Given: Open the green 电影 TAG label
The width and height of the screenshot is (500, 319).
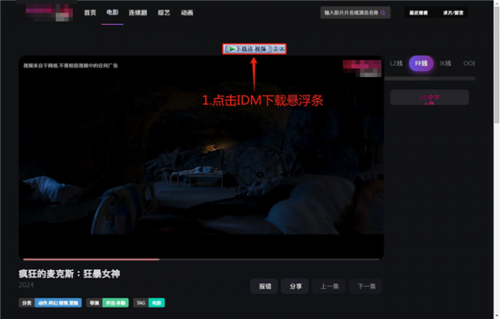Looking at the screenshot, I should point(157,303).
